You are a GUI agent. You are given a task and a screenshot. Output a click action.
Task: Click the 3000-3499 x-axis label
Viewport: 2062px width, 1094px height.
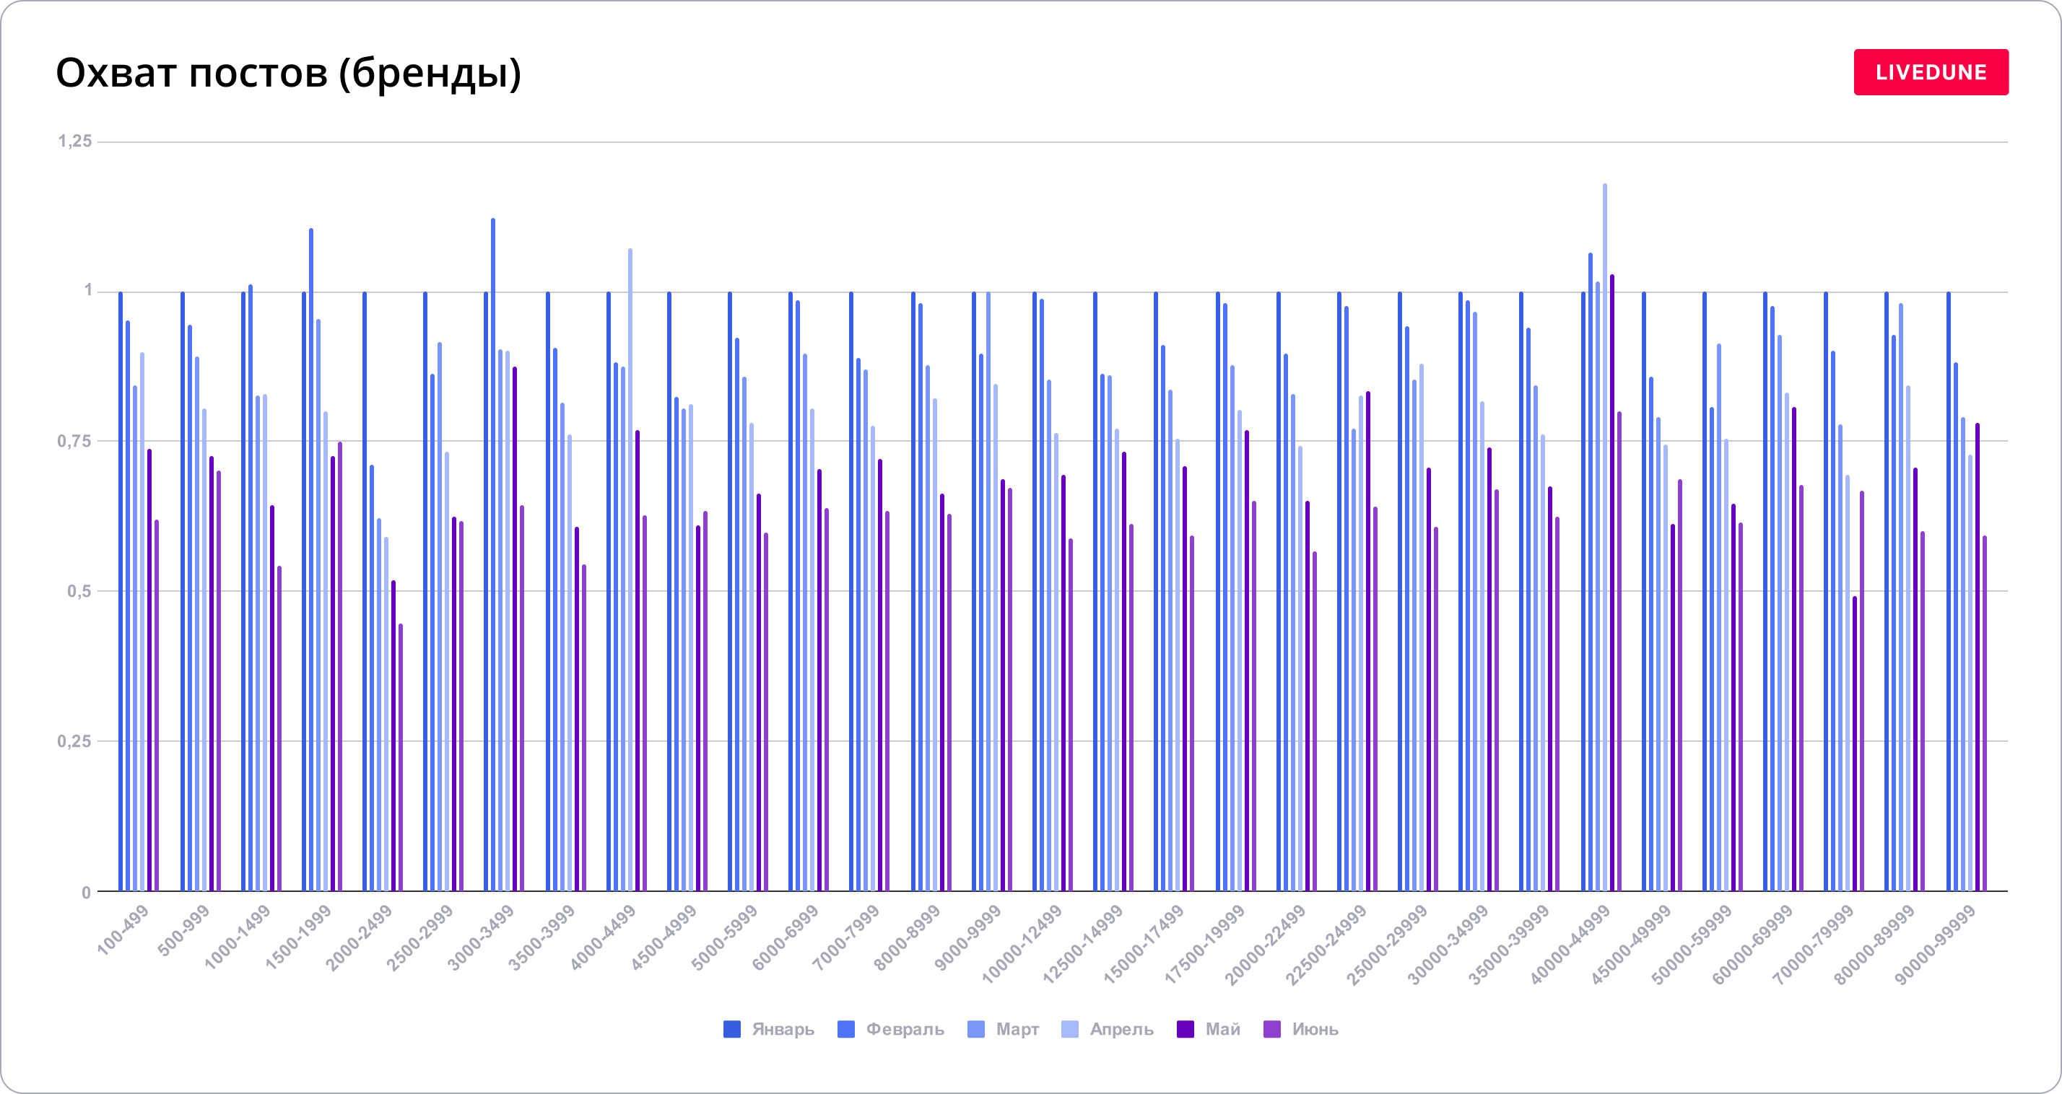(x=481, y=937)
